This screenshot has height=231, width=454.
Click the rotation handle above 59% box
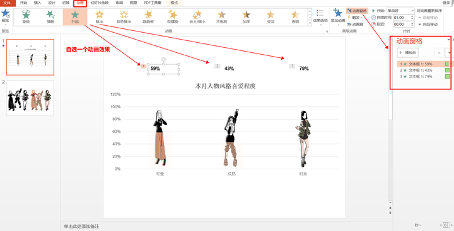click(x=163, y=59)
